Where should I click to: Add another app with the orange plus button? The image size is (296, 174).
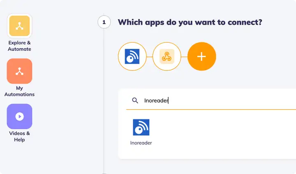coord(201,56)
